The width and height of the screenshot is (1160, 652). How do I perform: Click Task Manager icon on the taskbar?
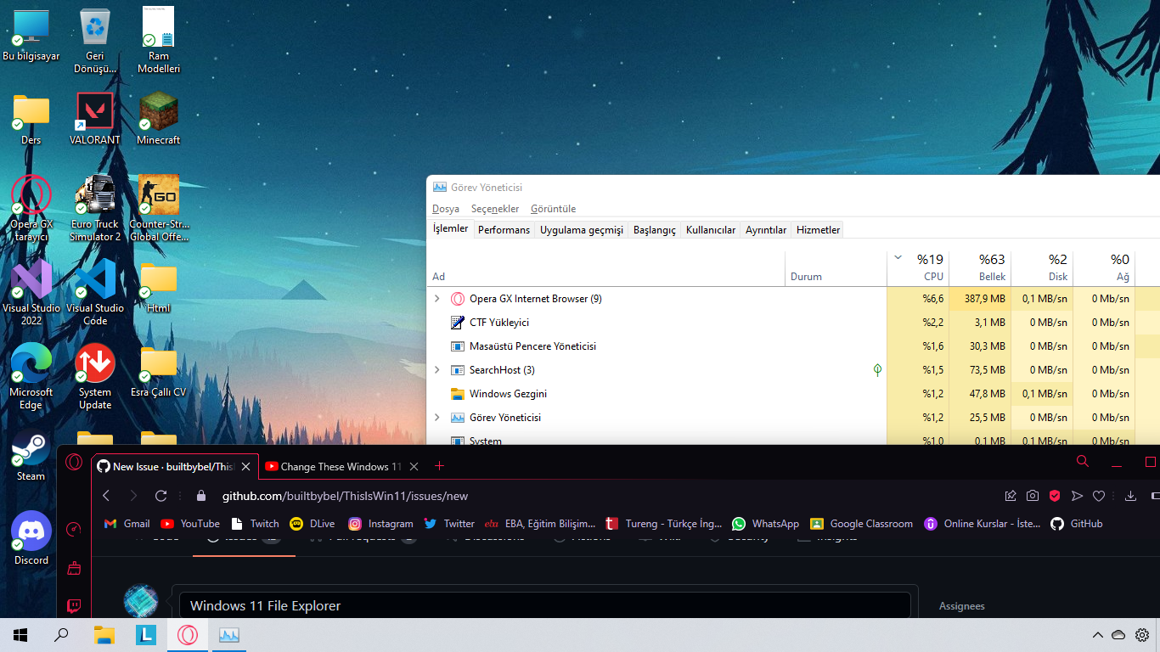pos(229,635)
